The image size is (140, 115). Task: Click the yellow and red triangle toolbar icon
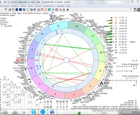(x=64, y=10)
